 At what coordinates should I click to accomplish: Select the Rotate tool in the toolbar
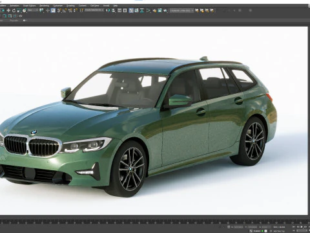(14, 10)
